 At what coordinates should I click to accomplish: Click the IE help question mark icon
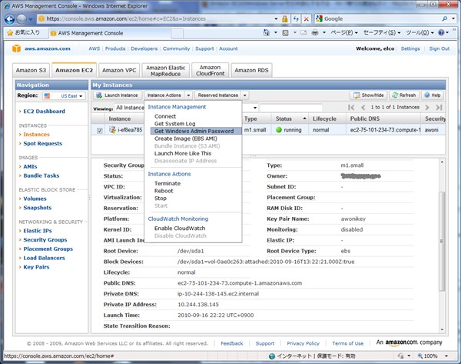441,32
